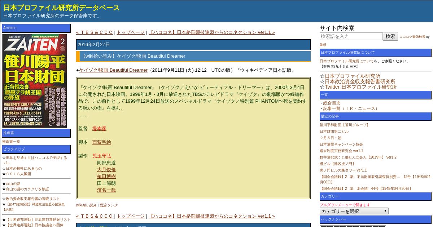The image size is (433, 227).
Task: Open 記事一覧（ＩＲ・ニュース） link
Action: pos(351,108)
